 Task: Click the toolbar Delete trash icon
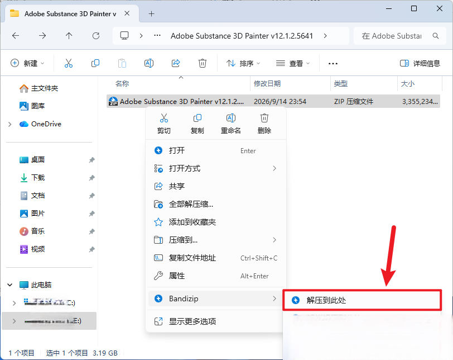tap(202, 63)
